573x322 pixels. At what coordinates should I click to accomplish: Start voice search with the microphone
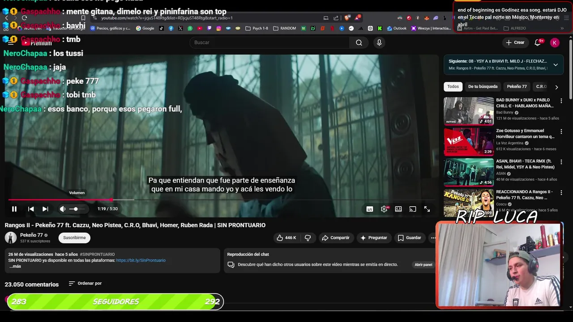[x=379, y=42]
